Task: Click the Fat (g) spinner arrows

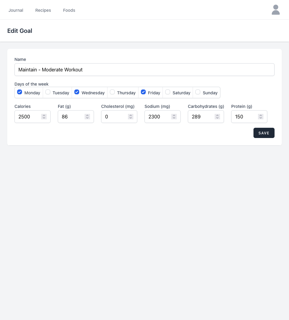Action: click(x=87, y=117)
